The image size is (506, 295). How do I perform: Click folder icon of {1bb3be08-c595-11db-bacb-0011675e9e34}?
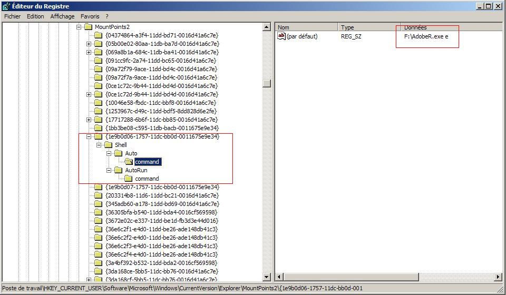[99, 128]
